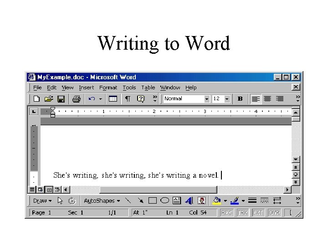The image size is (328, 246).
Task: Open Microsoft Word Help question mark icon
Action: [141, 99]
